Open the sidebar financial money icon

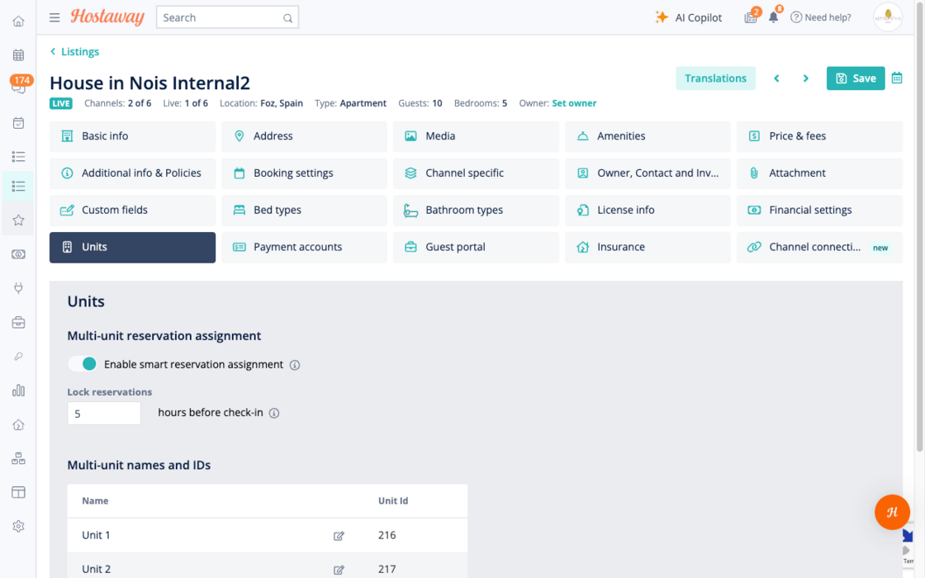18,254
